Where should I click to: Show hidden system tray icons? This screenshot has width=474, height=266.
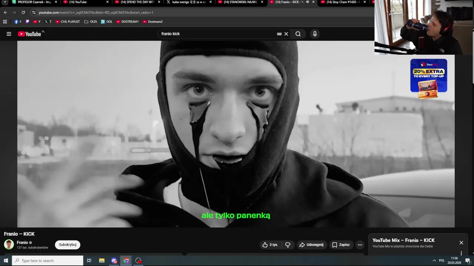click(x=434, y=260)
